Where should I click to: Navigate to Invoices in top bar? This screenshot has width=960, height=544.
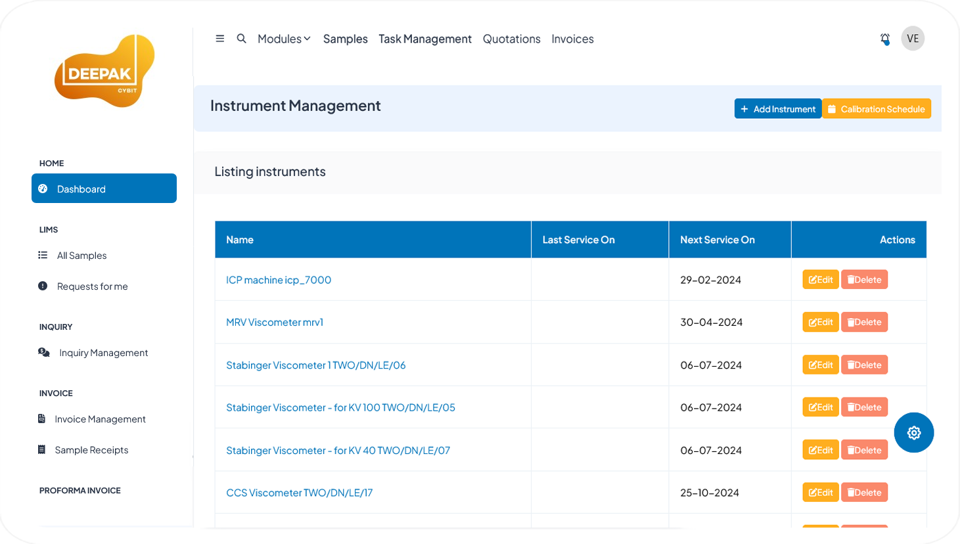(572, 39)
